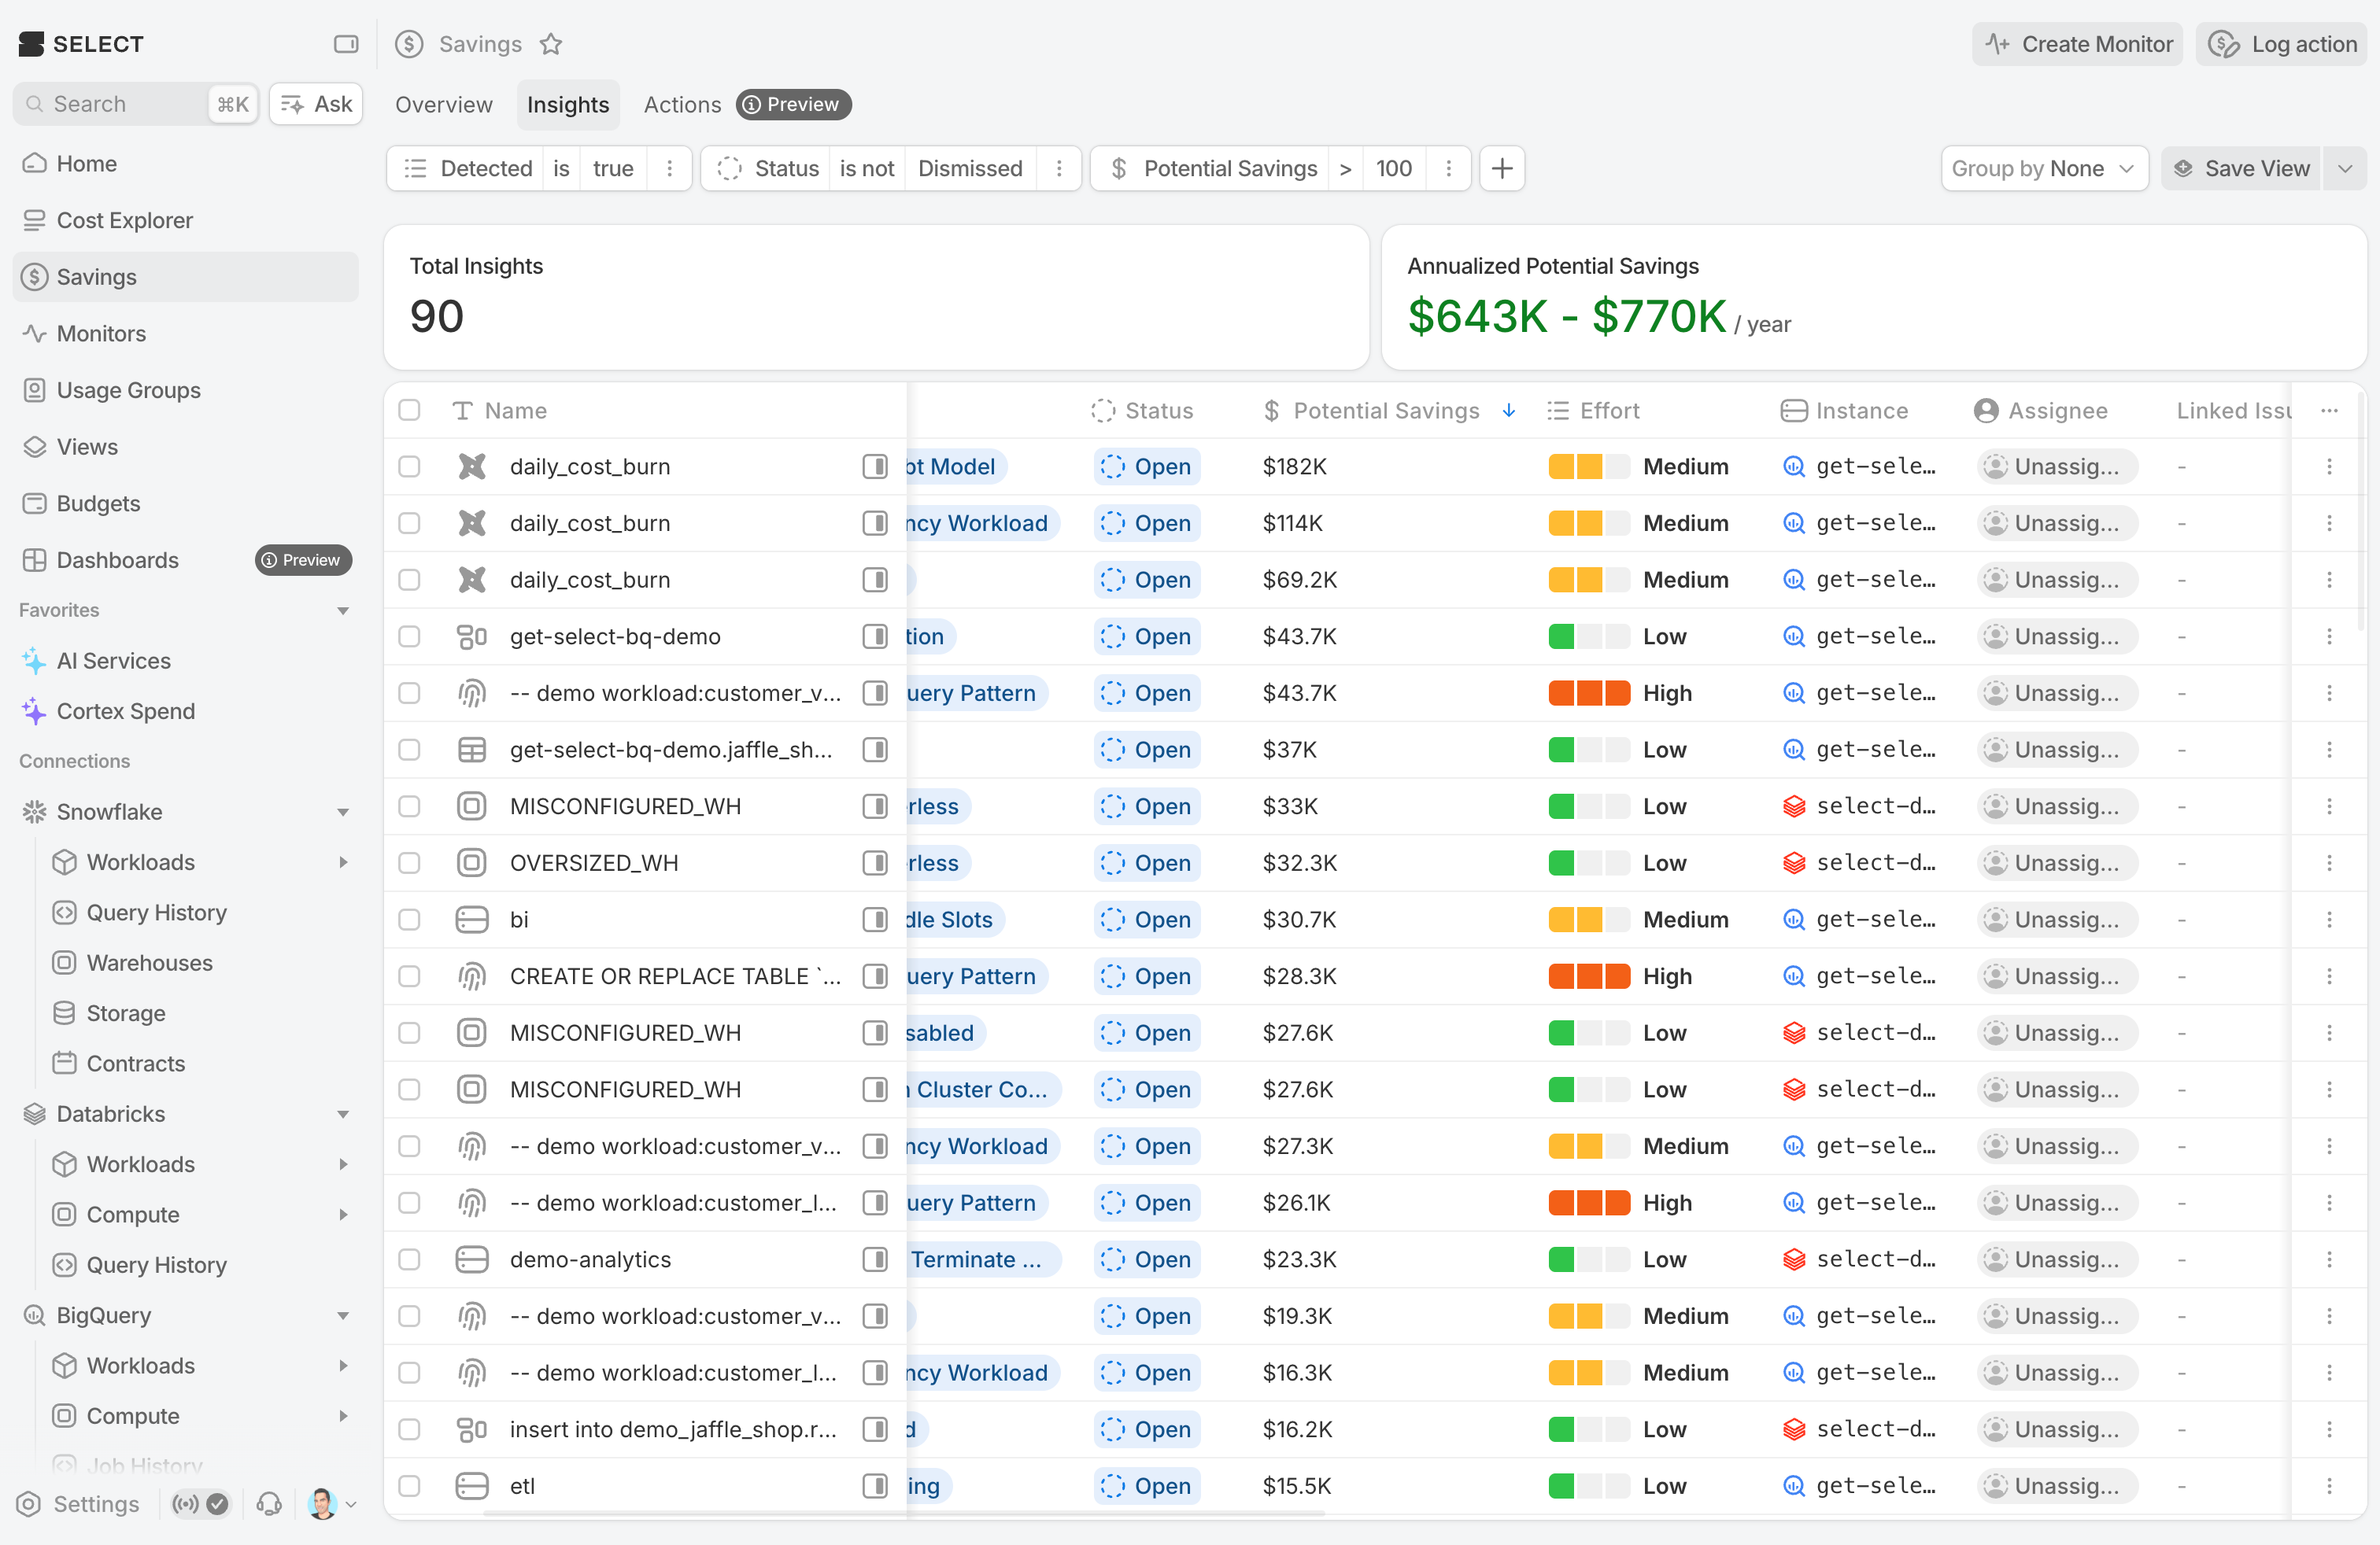Check the bi row checkbox
Viewport: 2380px width, 1545px height.
pos(409,920)
